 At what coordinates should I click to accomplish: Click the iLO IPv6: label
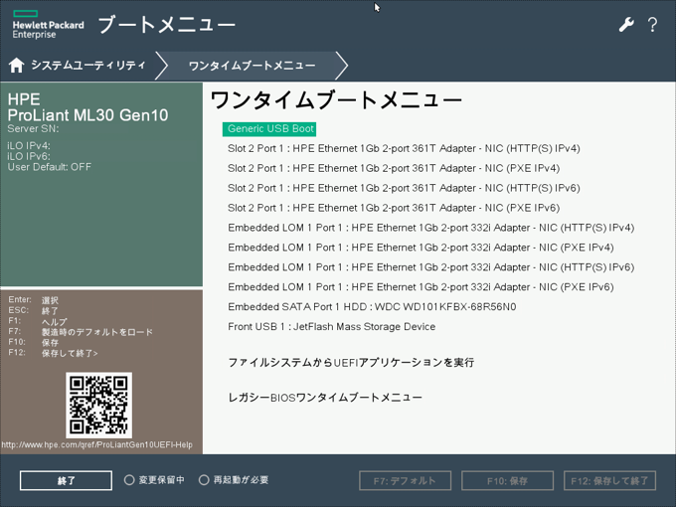pos(29,156)
